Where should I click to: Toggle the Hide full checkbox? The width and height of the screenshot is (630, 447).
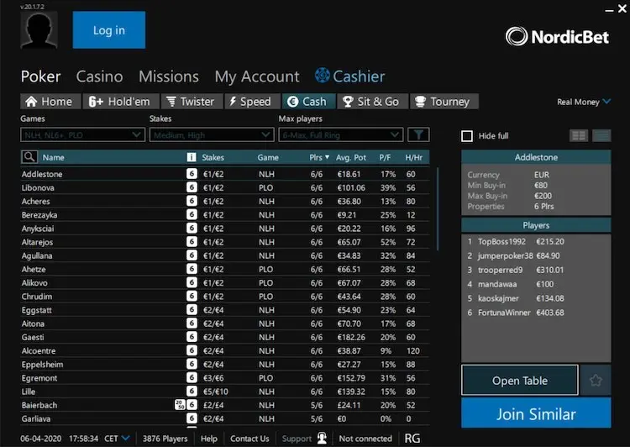click(x=467, y=136)
